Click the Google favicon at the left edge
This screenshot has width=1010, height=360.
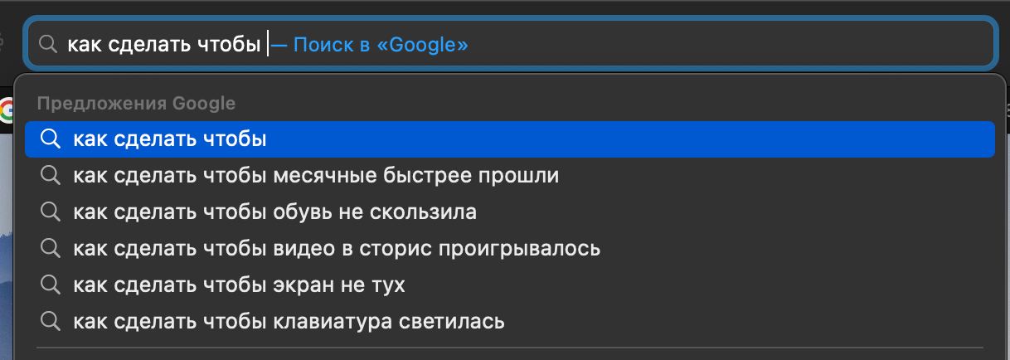(7, 109)
